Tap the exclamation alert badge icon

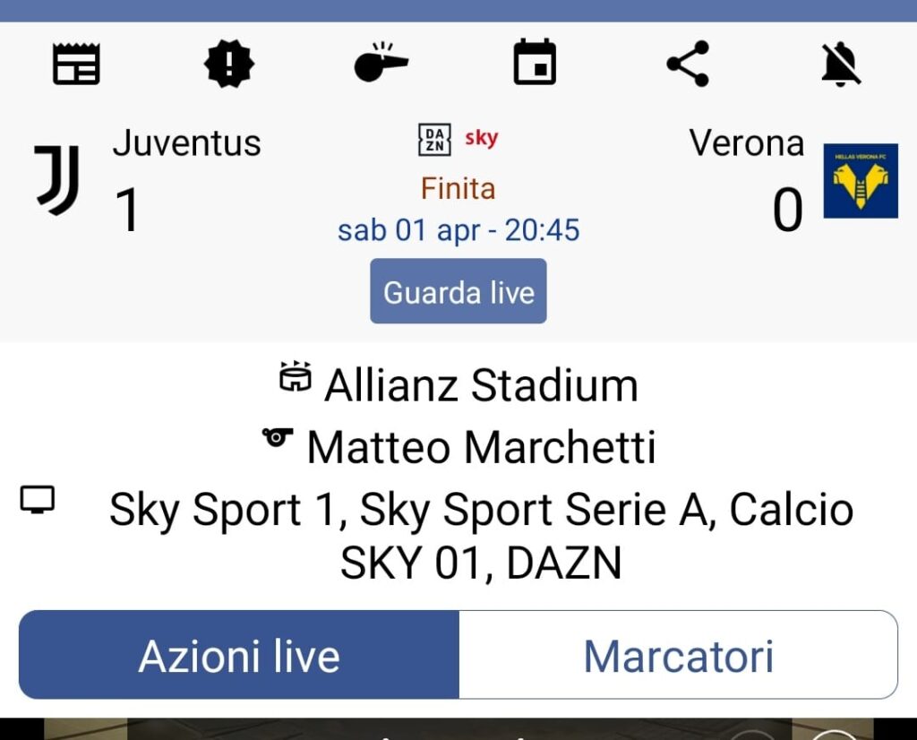[x=229, y=65]
